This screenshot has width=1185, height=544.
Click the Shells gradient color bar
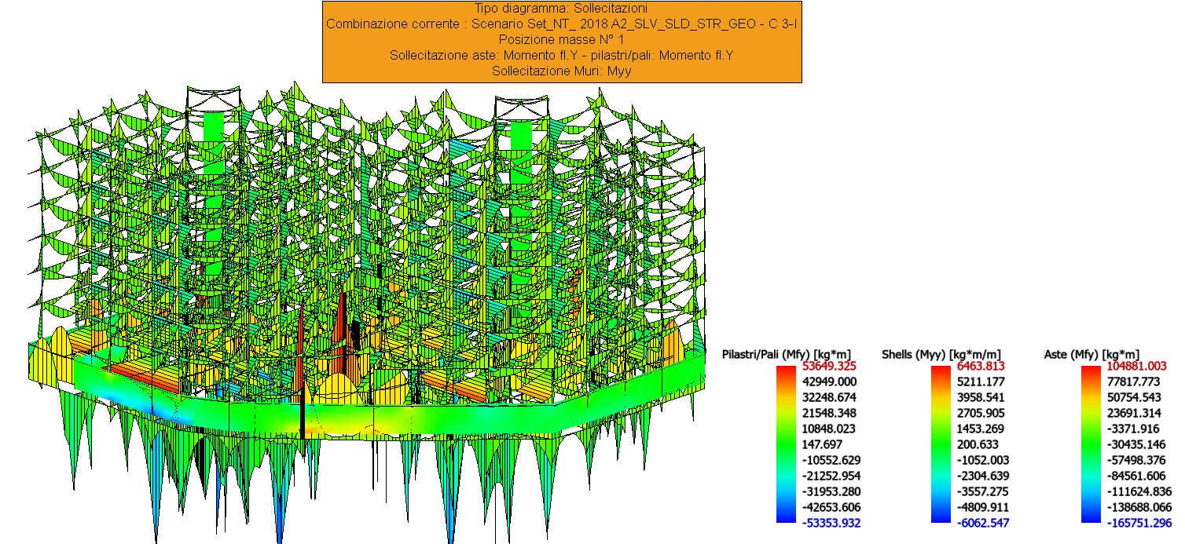click(x=941, y=444)
